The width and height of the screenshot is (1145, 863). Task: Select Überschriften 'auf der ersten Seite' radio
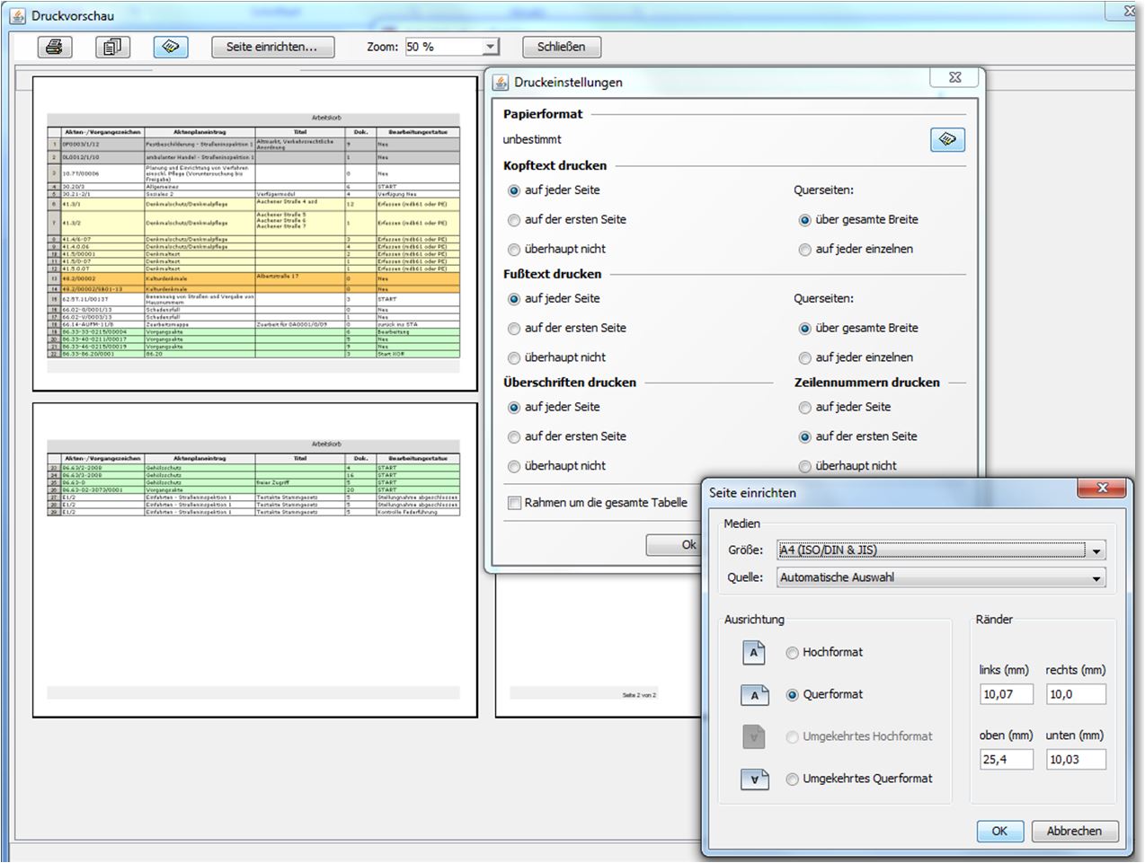(514, 437)
